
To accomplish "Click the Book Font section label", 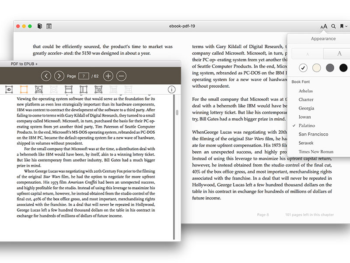I will pyautogui.click(x=301, y=82).
